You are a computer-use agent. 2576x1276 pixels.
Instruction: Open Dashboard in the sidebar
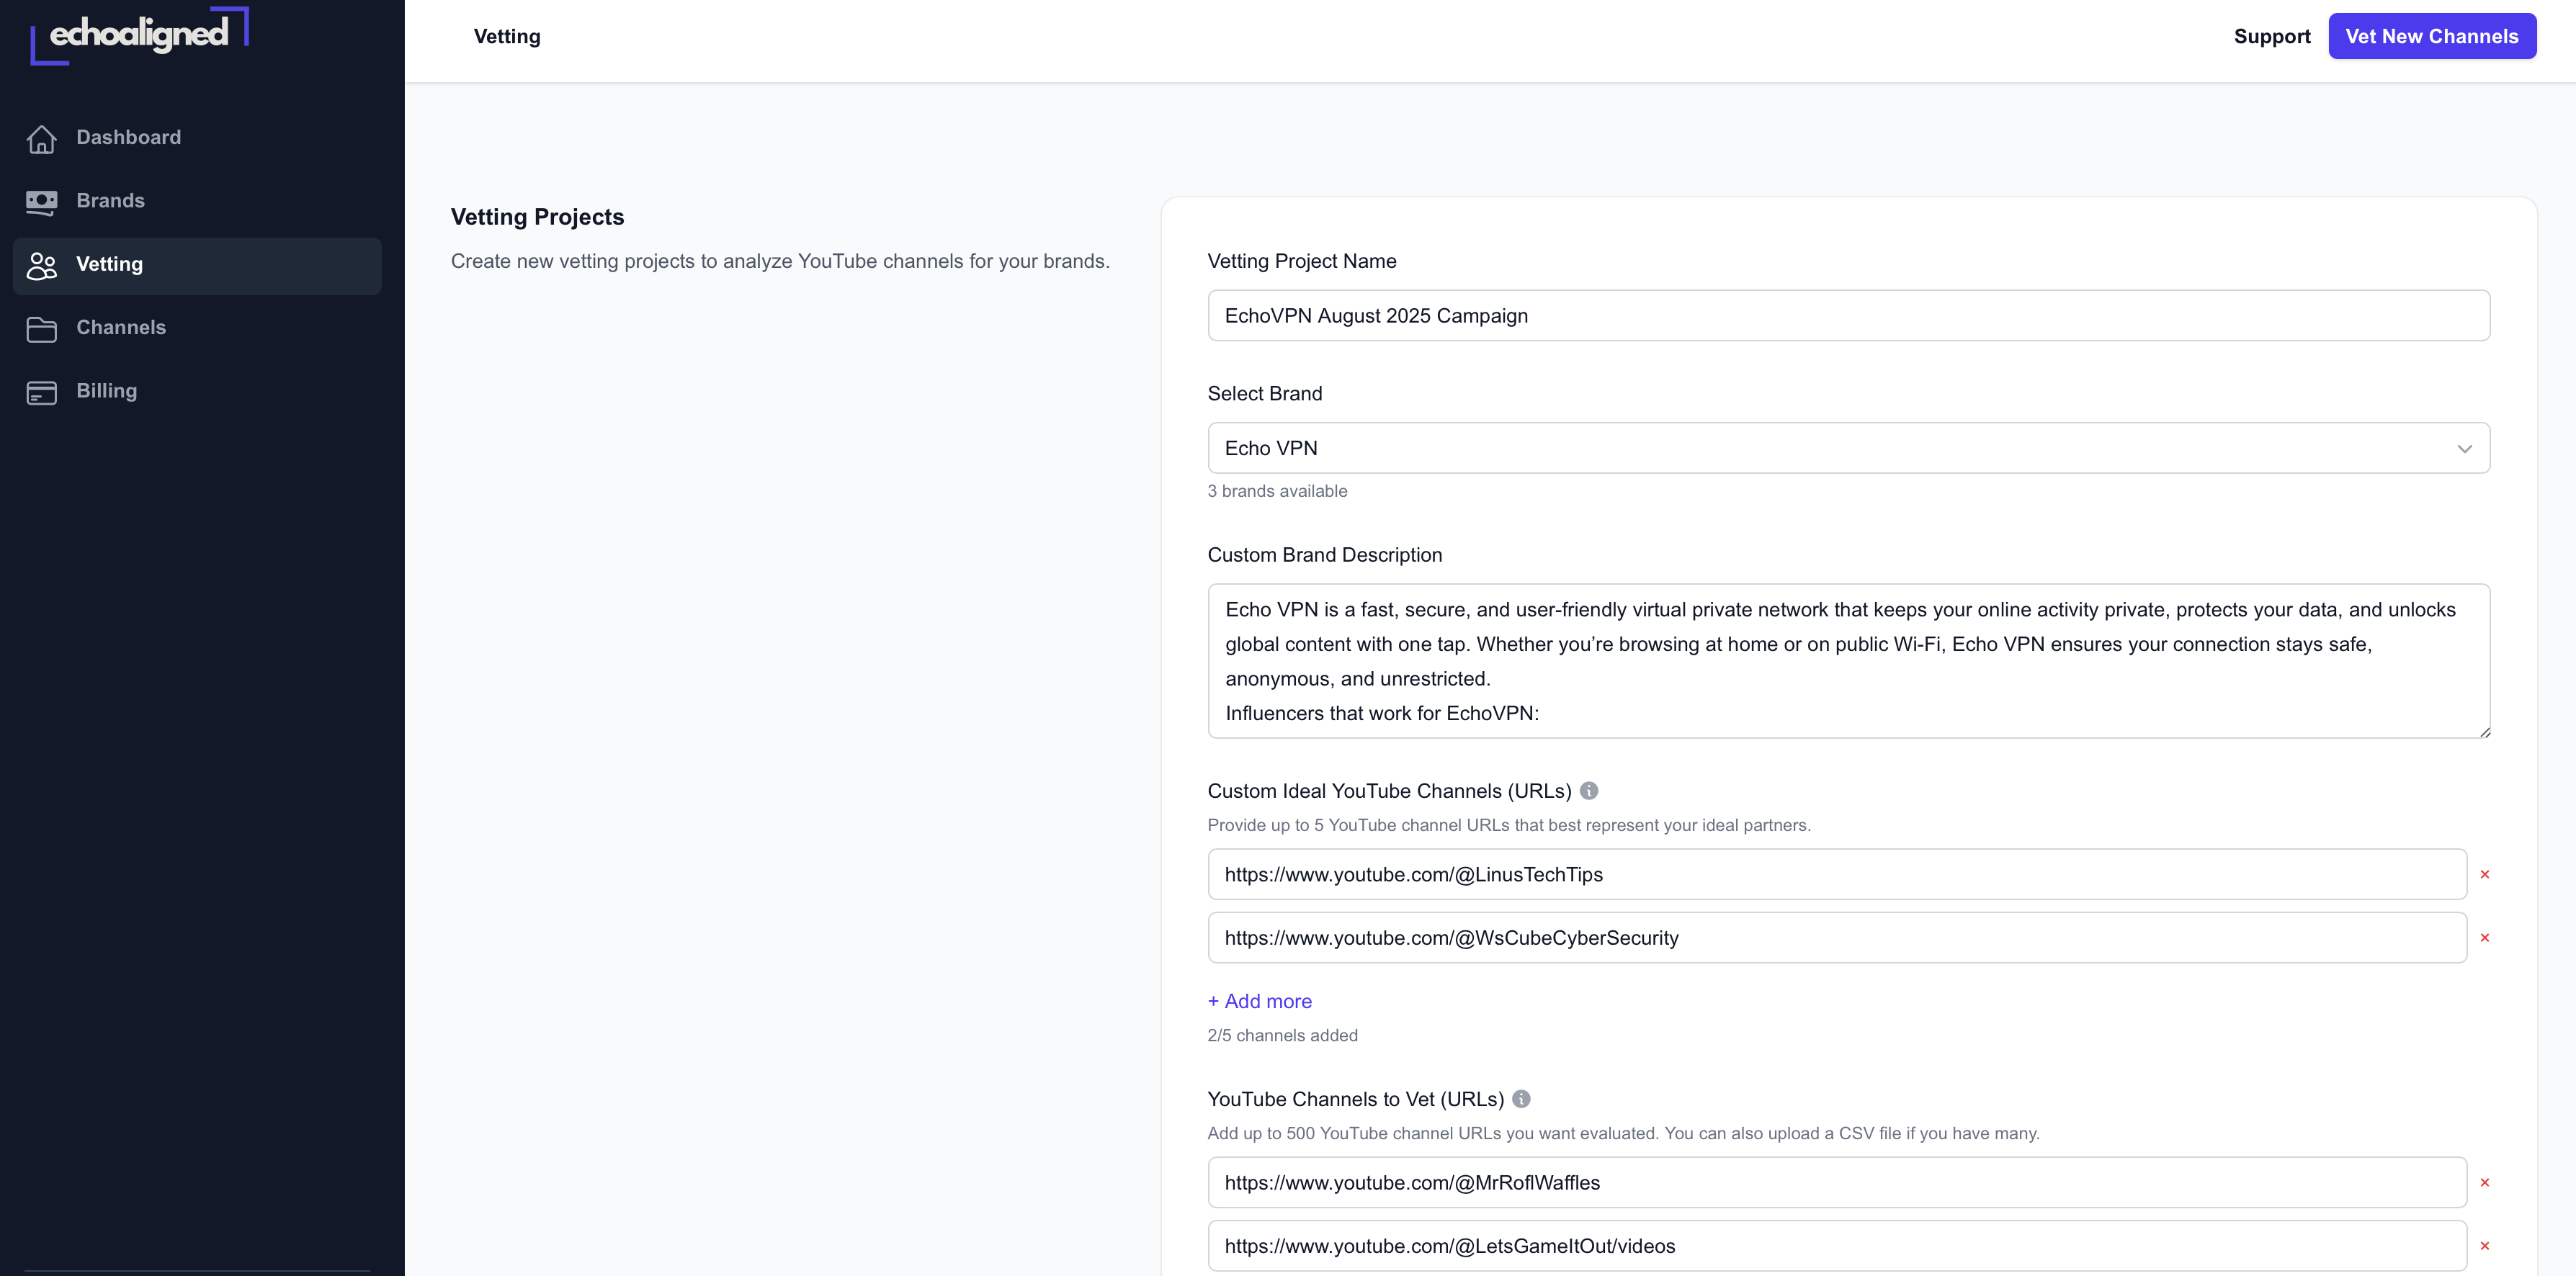pos(197,138)
